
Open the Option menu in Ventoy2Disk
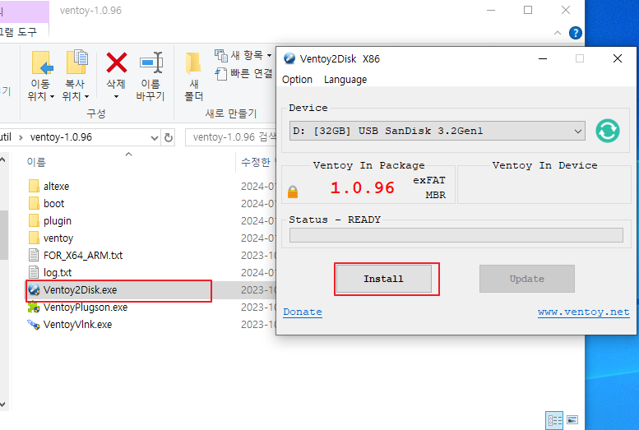[x=297, y=80]
